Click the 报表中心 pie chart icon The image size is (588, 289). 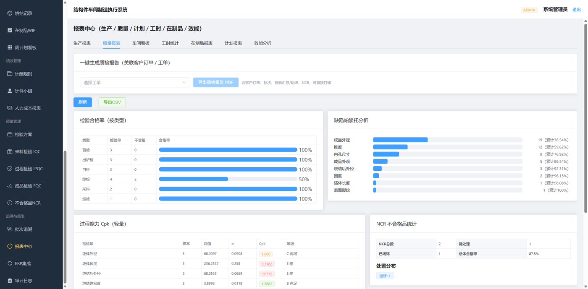click(10, 246)
